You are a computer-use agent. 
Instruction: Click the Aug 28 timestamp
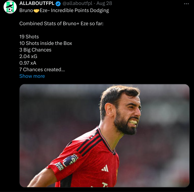pyautogui.click(x=104, y=4)
